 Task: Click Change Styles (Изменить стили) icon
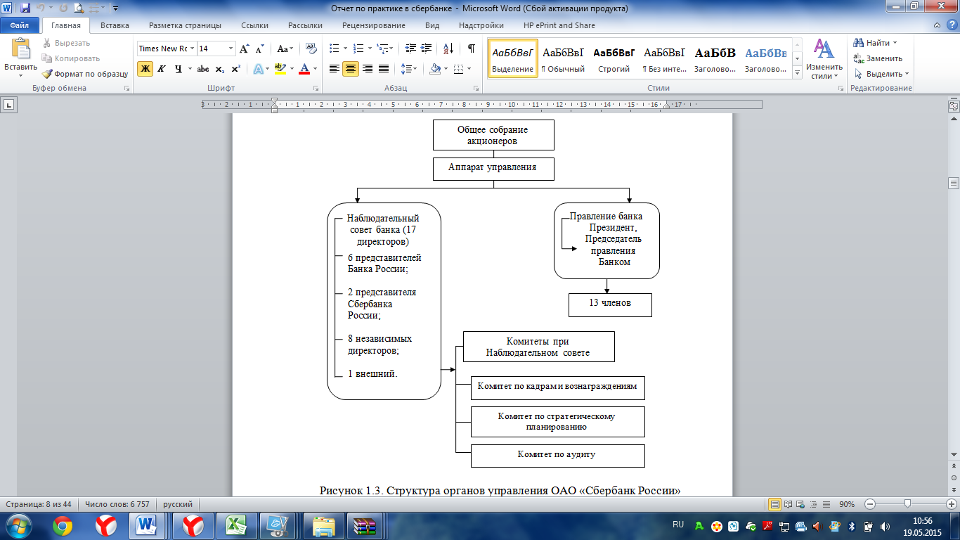coord(824,59)
